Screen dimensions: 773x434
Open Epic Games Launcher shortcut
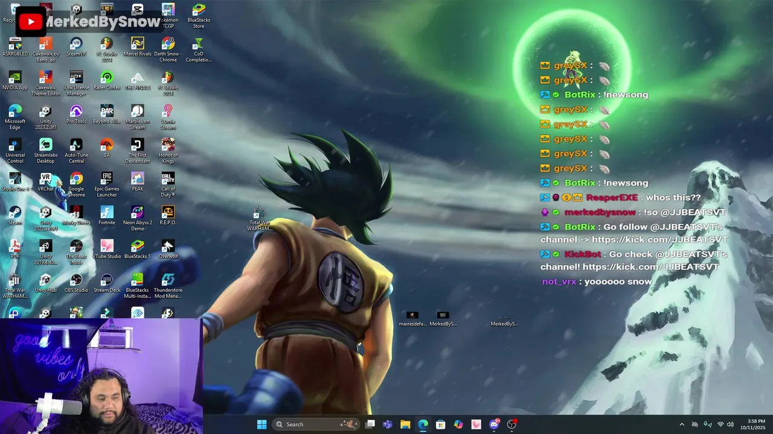click(x=107, y=184)
